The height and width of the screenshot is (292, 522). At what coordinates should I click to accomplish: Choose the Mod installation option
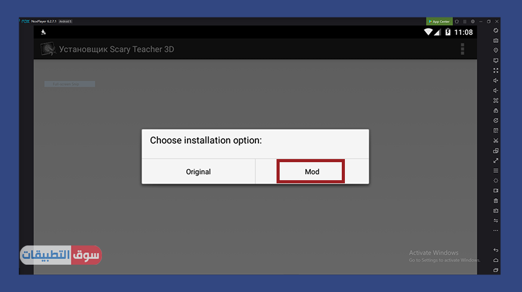(x=312, y=171)
